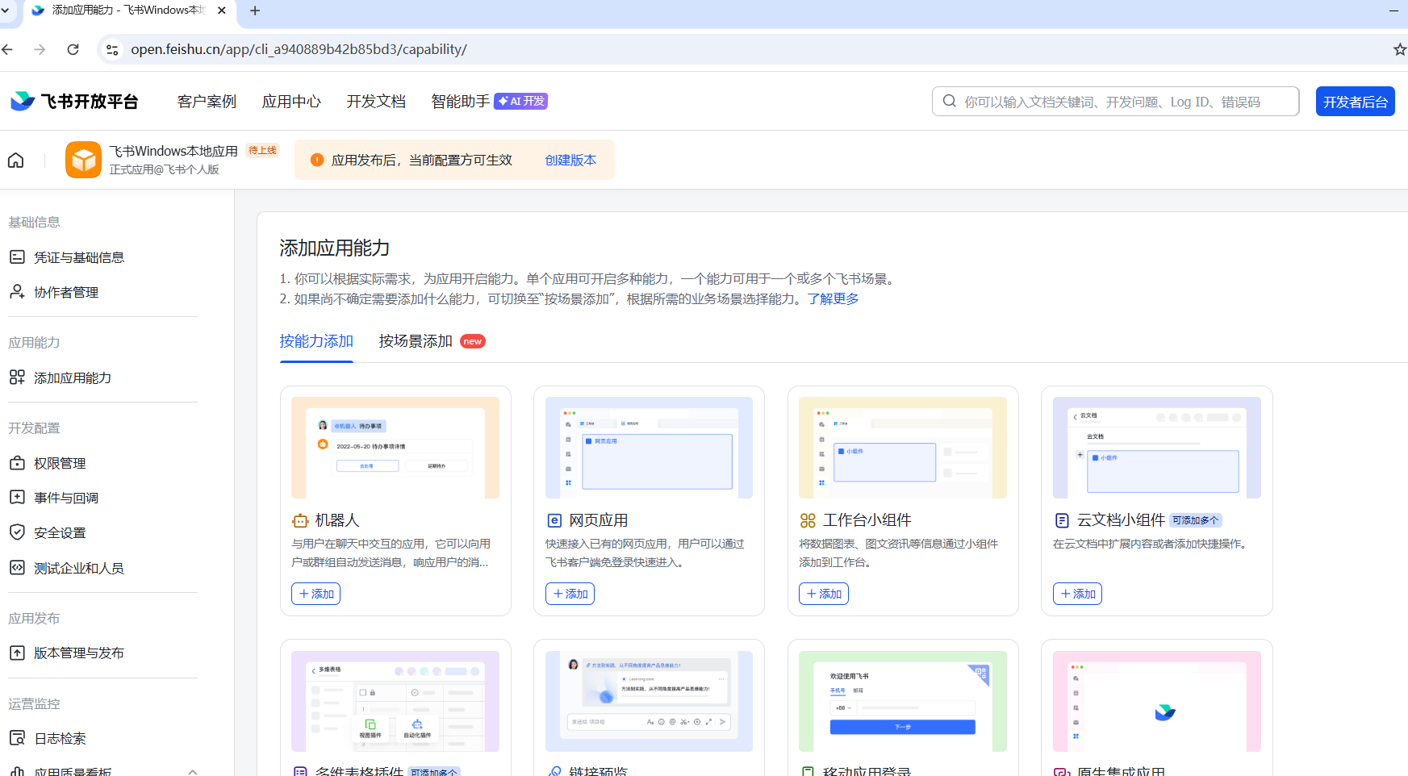Viewport: 1408px width, 776px height.
Task: Open a new browser tab
Action: (x=255, y=10)
